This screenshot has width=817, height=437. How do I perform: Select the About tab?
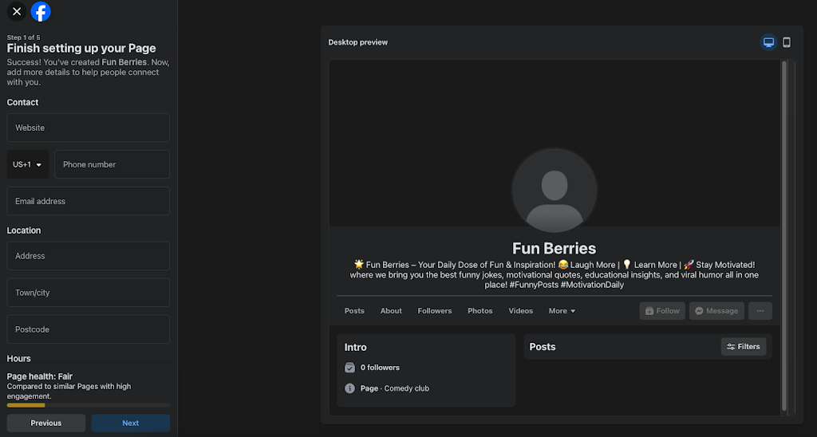[x=391, y=311]
